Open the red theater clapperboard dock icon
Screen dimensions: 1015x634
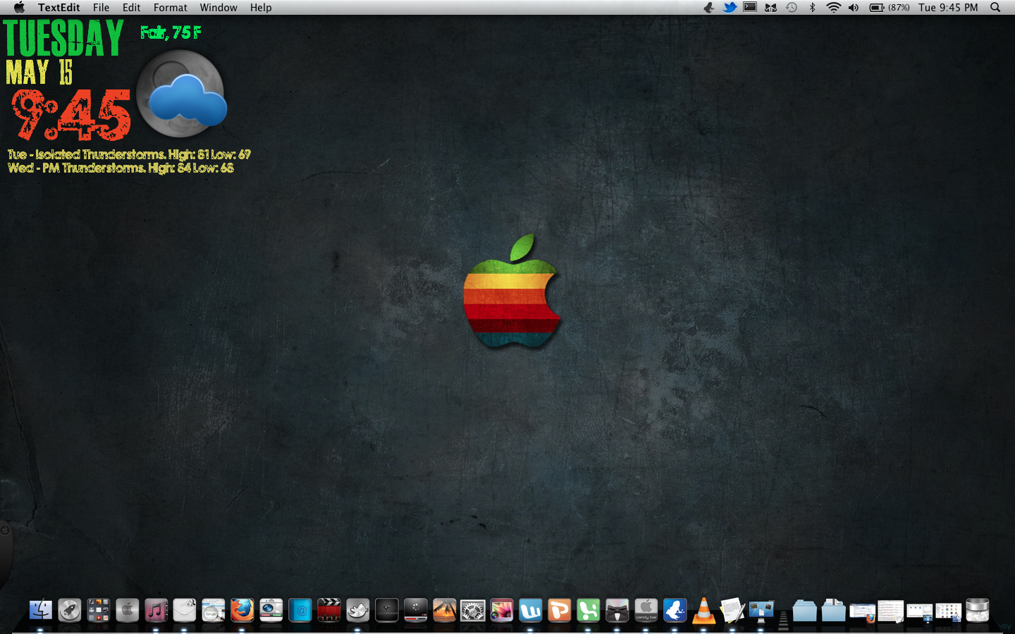tap(329, 610)
